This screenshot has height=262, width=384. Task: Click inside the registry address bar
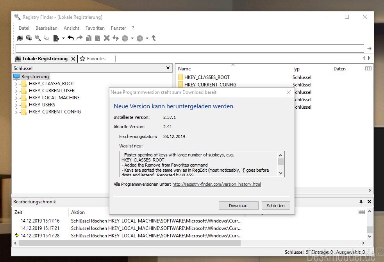tap(190, 48)
